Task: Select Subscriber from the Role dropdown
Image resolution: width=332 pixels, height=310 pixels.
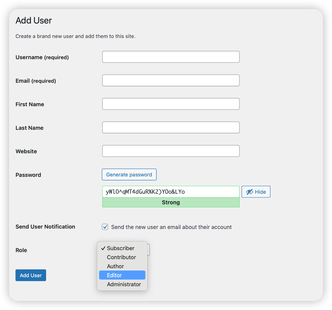Action: [x=120, y=248]
